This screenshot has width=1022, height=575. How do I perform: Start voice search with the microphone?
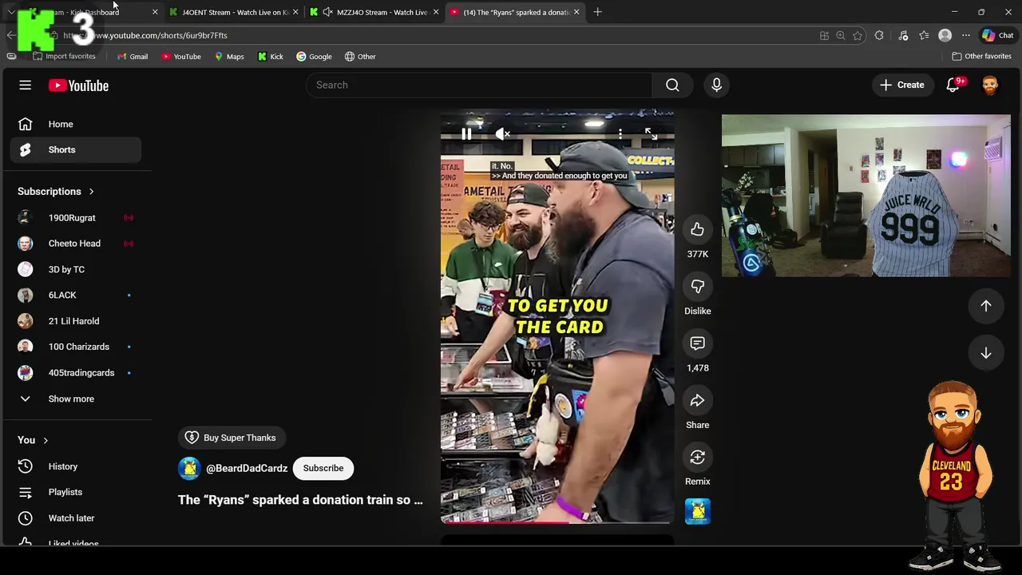716,85
